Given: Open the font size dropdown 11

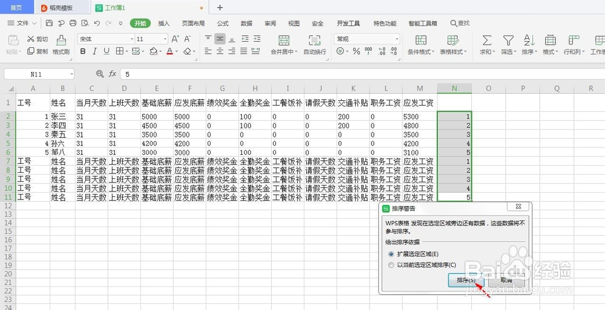Looking at the screenshot, I should point(165,39).
